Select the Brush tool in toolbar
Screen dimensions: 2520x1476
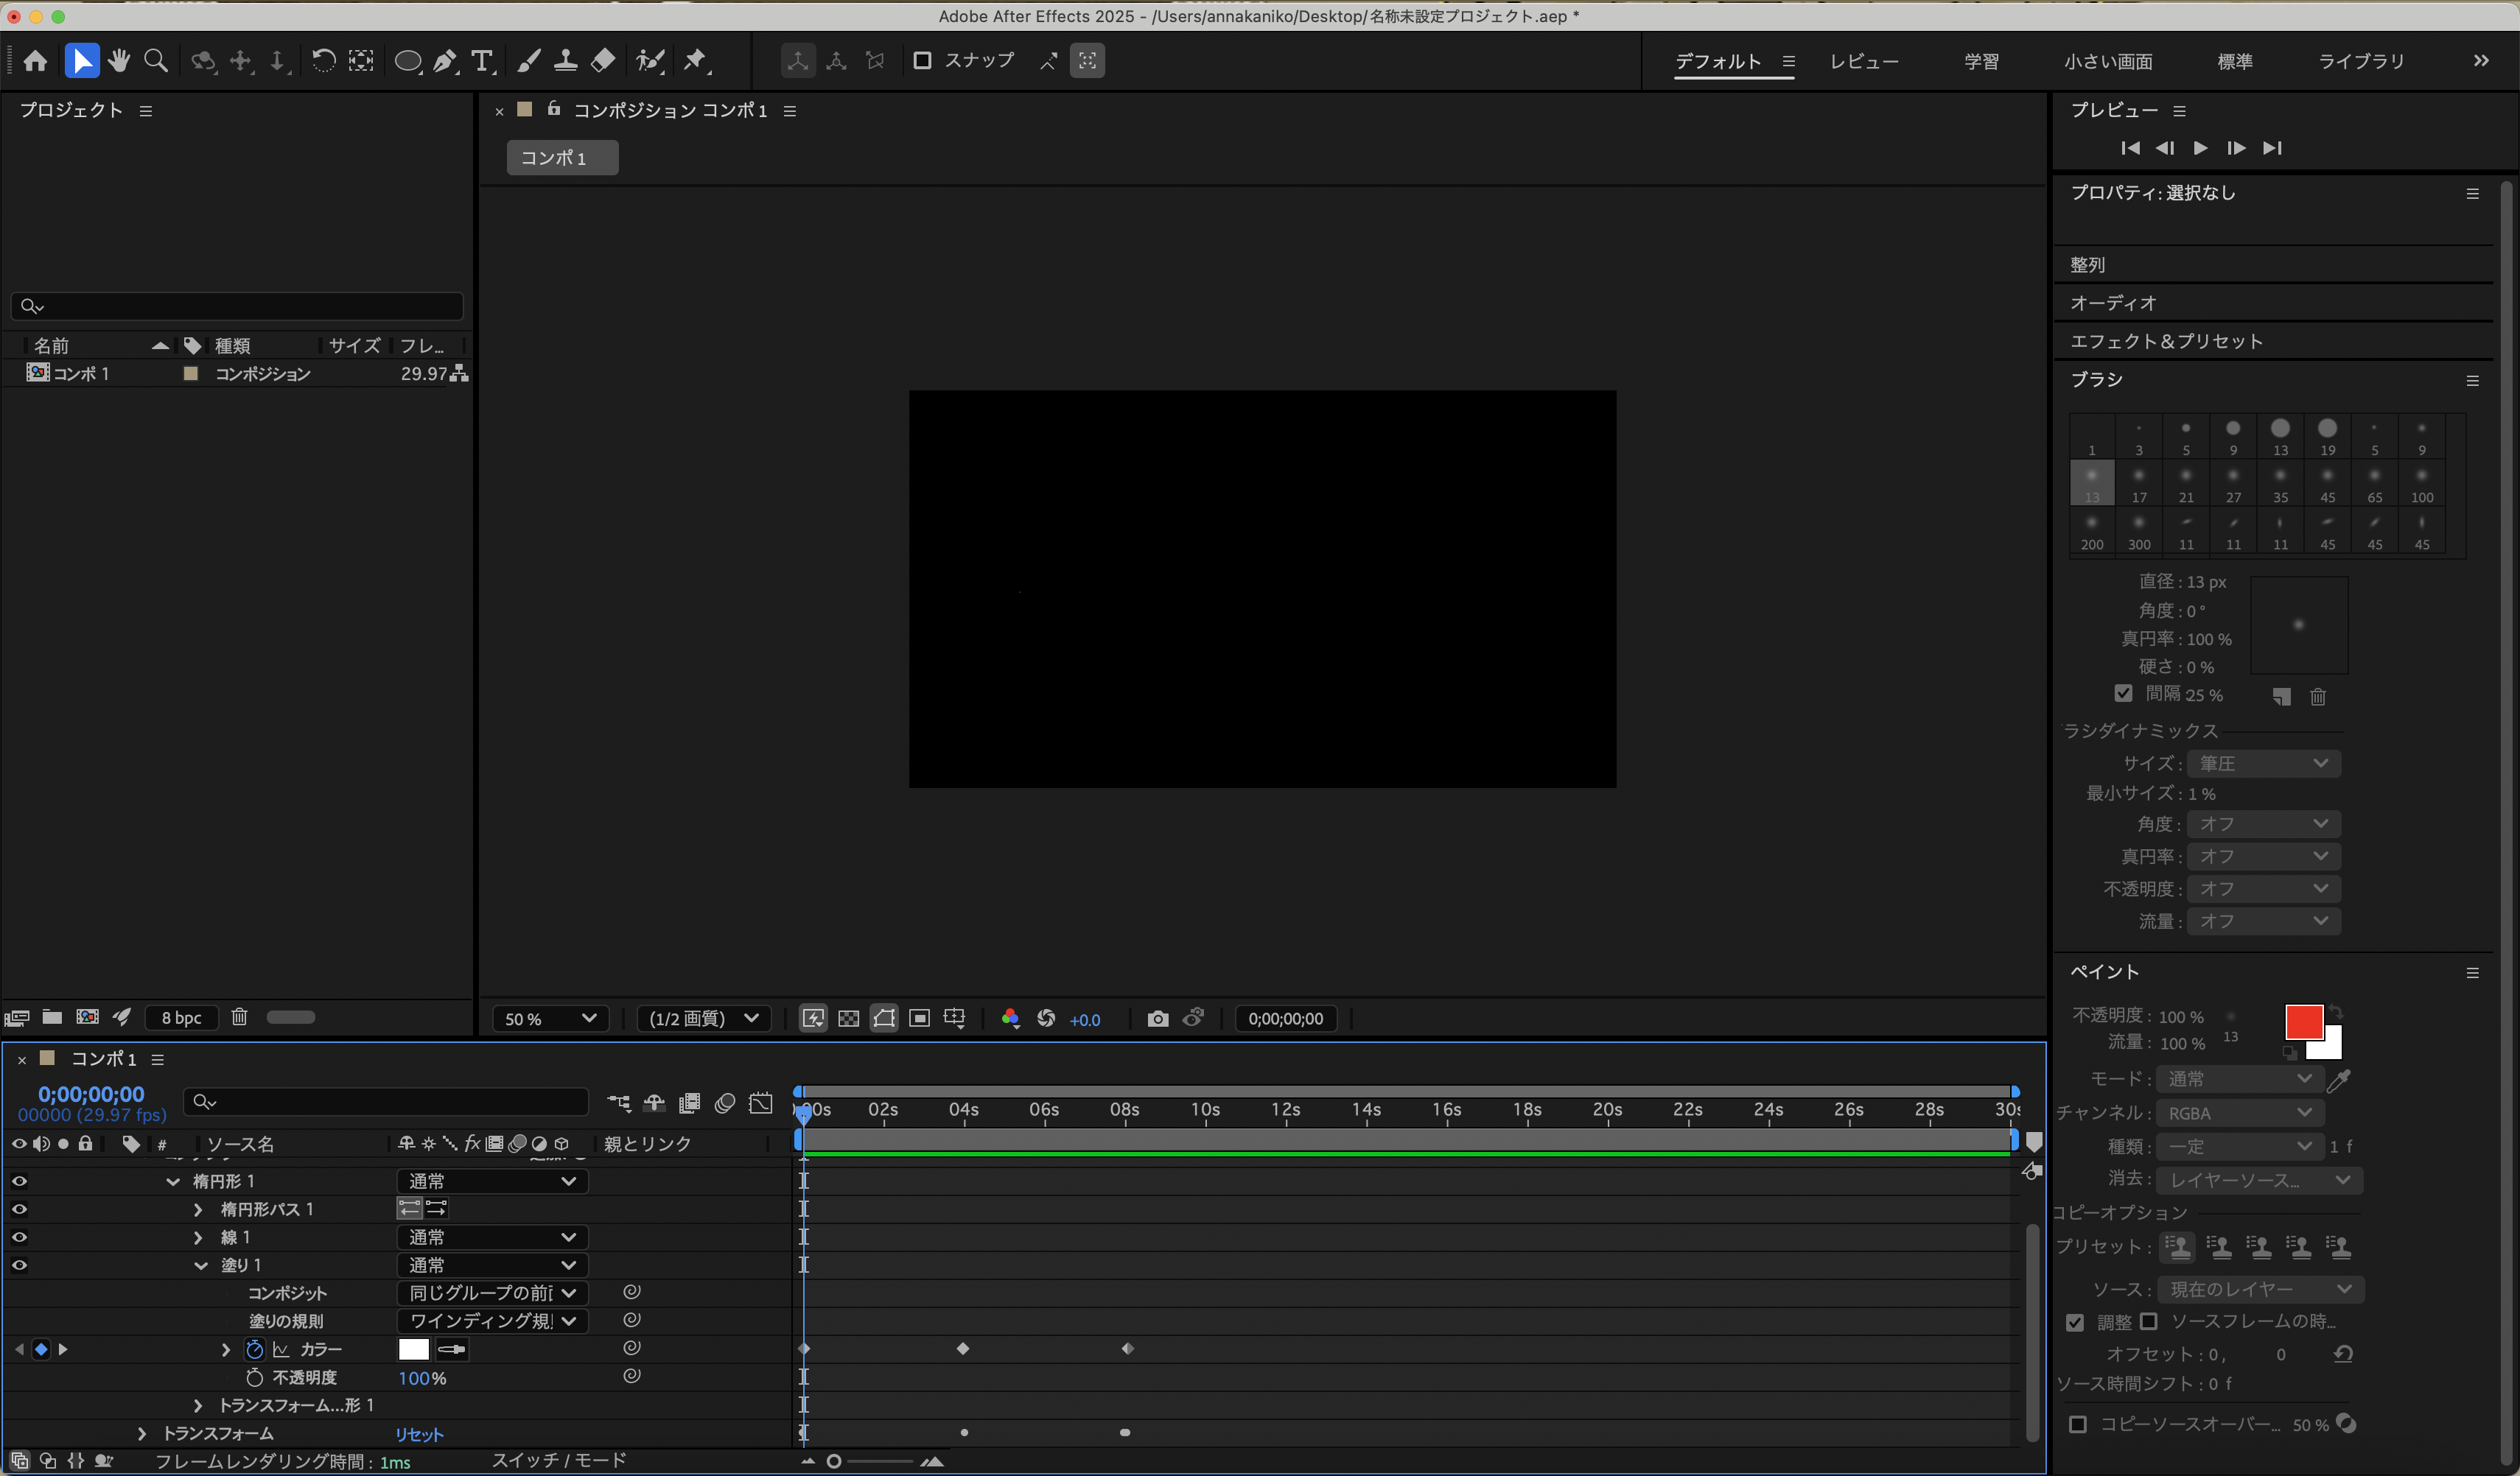pyautogui.click(x=529, y=61)
